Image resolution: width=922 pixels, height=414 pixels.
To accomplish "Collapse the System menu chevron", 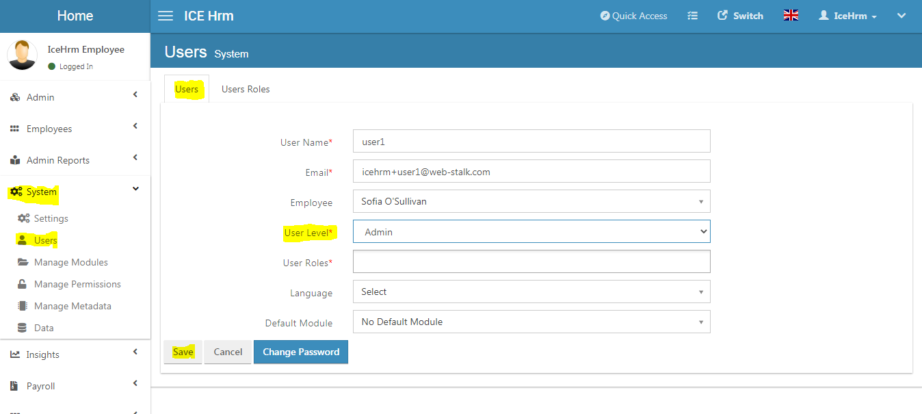I will [135, 189].
